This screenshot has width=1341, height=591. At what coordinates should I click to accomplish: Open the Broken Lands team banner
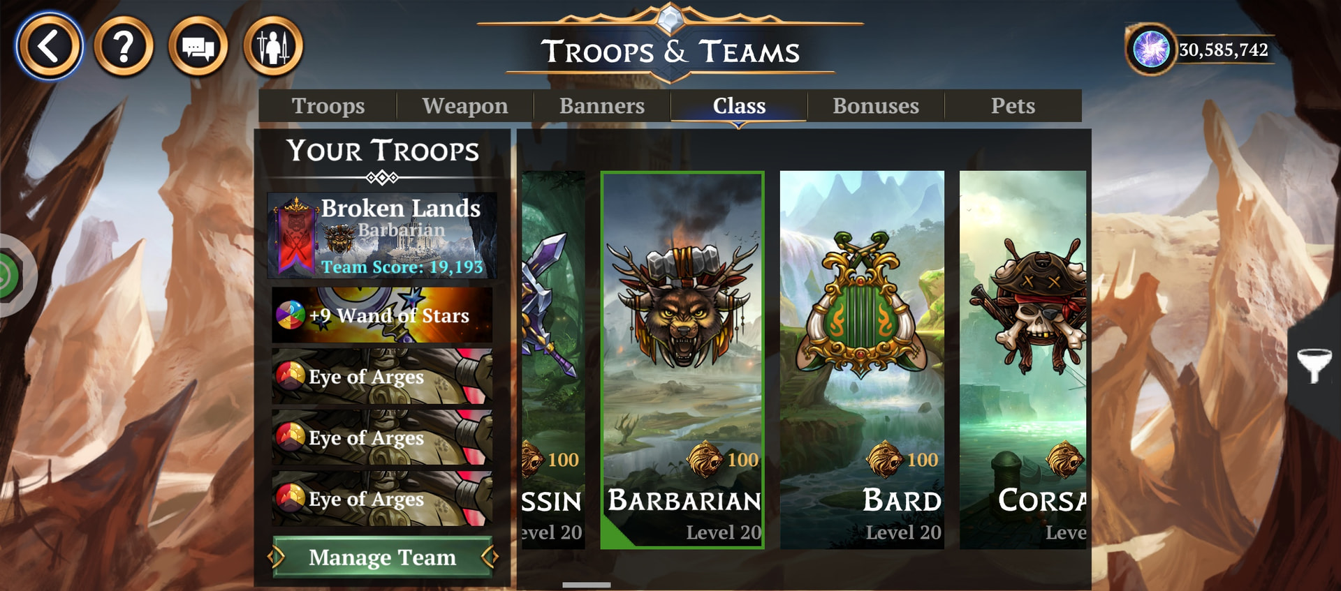click(x=382, y=237)
